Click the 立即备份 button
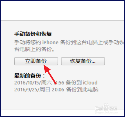Screen dimensions: 125x117 tap(36, 61)
